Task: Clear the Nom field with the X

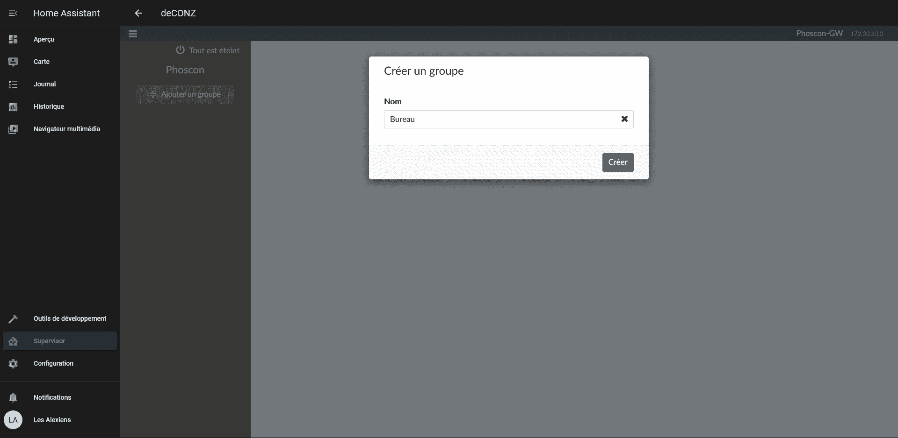Action: (x=624, y=119)
